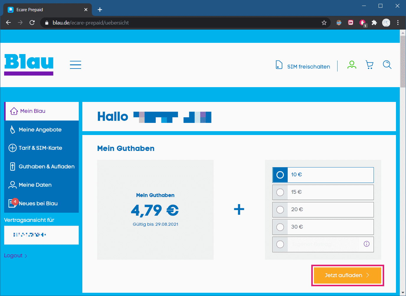This screenshot has width=406, height=296.
Task: Click the red hand extension icon
Action: 363,23
